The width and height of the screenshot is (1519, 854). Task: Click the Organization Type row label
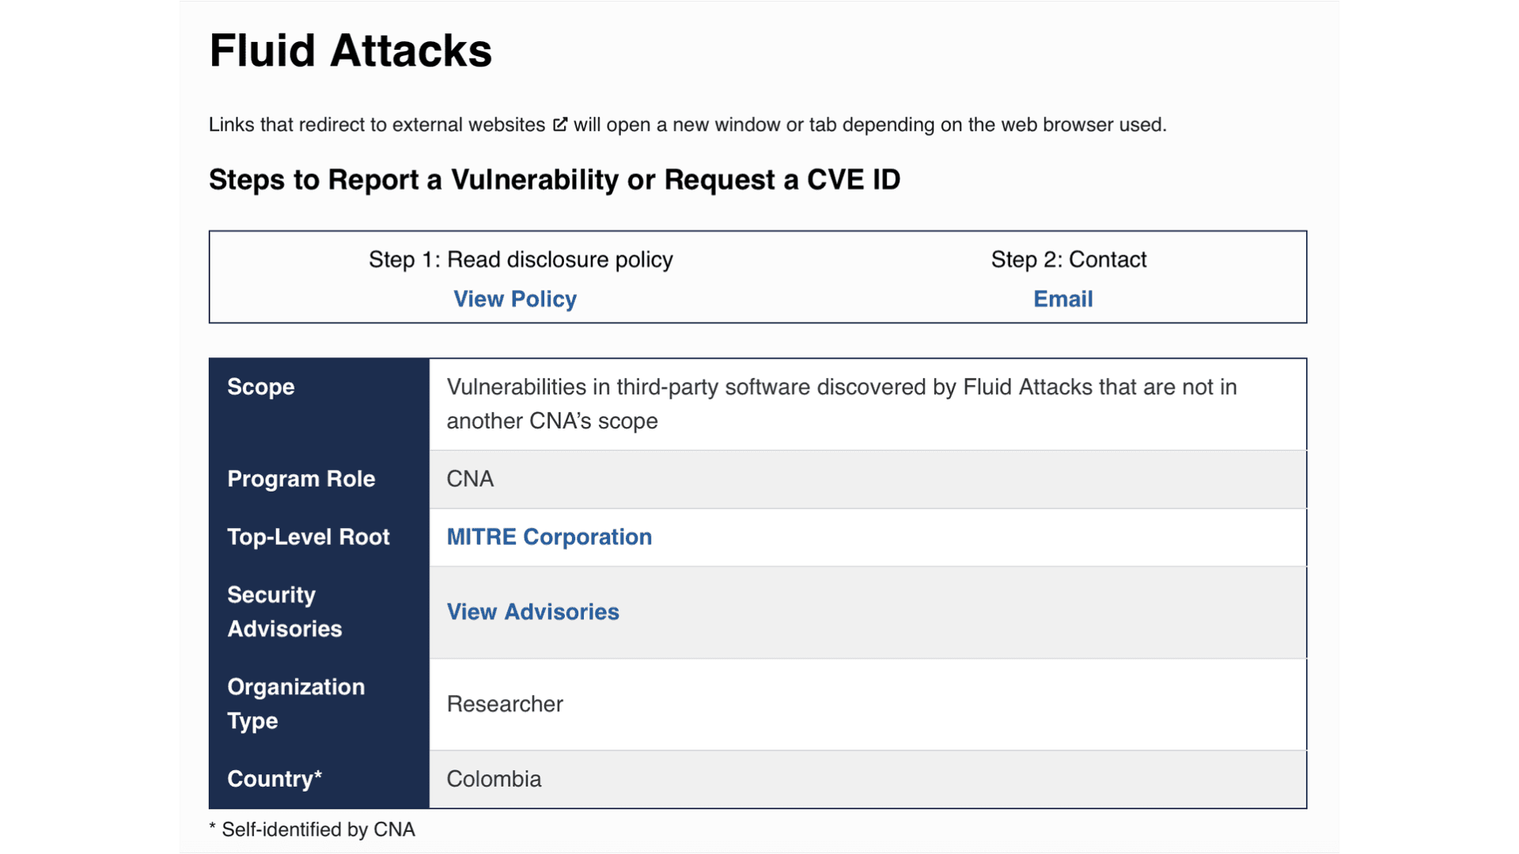(296, 704)
